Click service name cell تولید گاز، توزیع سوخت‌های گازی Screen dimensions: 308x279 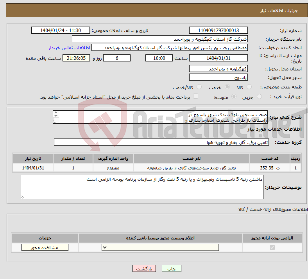(192, 168)
